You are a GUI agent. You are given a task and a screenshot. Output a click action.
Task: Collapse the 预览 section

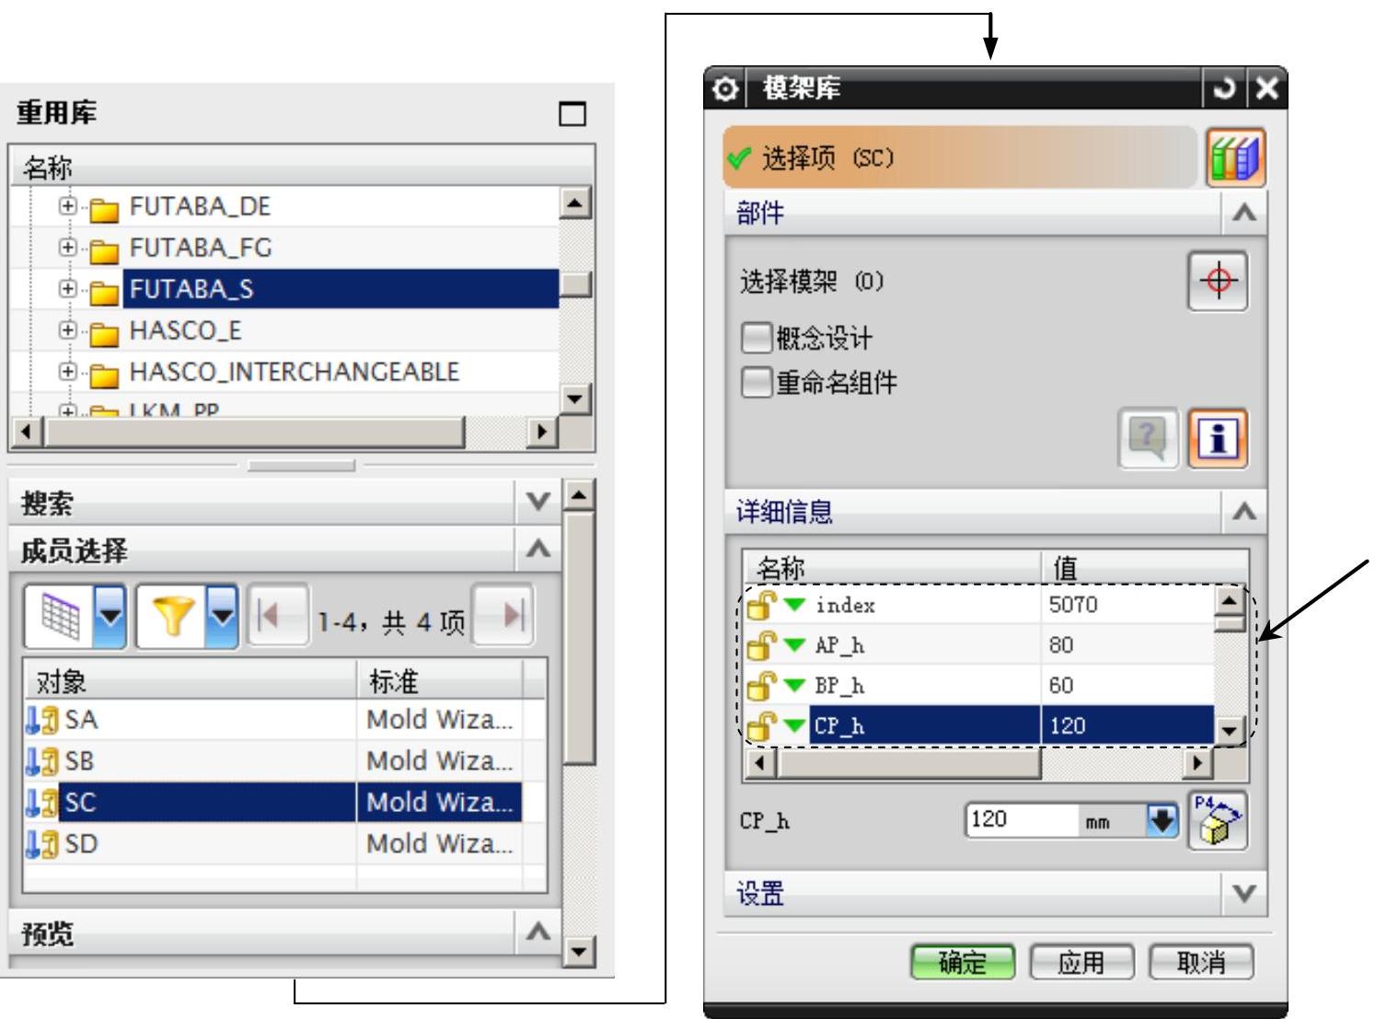[x=537, y=932]
